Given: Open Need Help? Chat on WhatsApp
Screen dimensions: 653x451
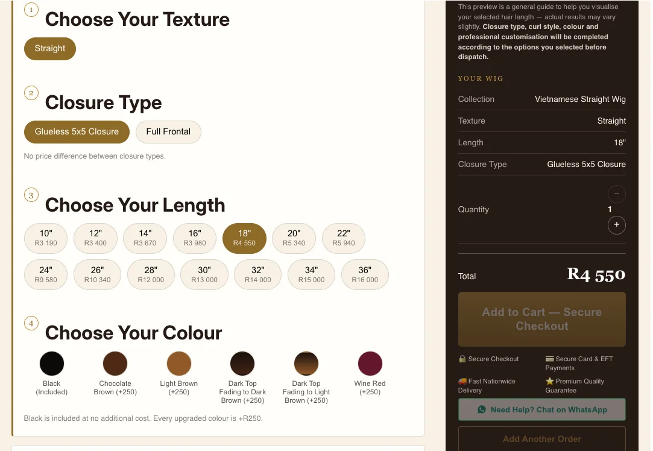Looking at the screenshot, I should coord(542,410).
